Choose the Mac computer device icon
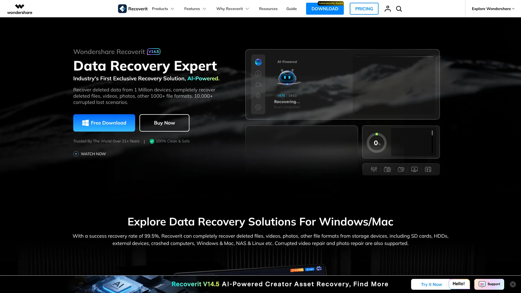Viewport: 521px width, 293px height. point(415,169)
